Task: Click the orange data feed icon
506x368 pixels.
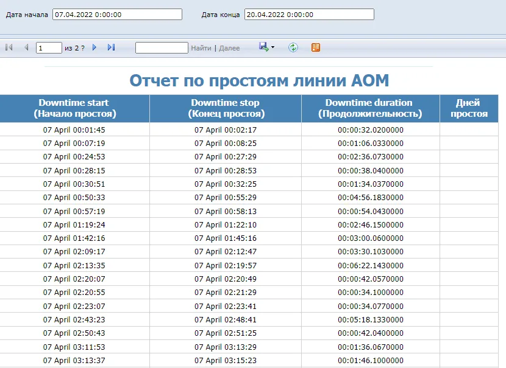Action: [315, 47]
